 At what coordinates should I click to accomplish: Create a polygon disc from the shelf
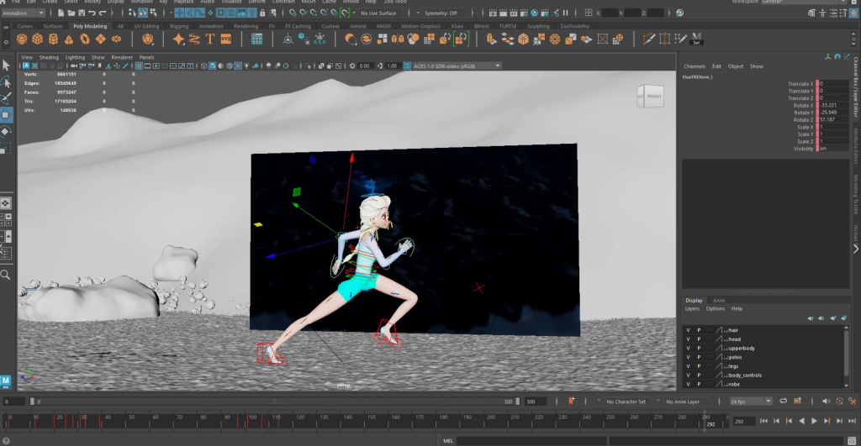point(116,39)
